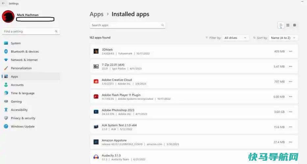The width and height of the screenshot is (307, 164).
Task: Click the Adobe Photoshop 2023 icon
Action: pos(96,112)
